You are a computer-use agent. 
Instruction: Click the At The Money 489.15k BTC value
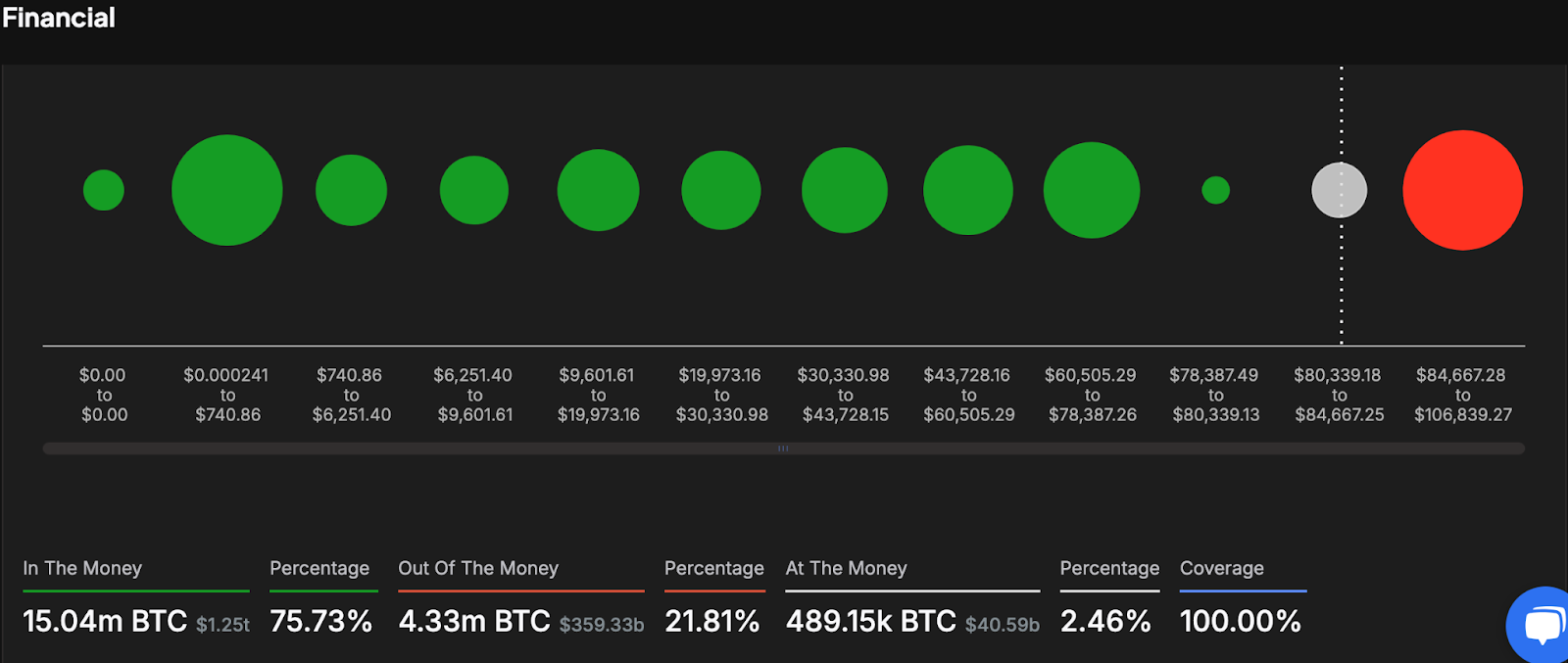click(x=871, y=621)
